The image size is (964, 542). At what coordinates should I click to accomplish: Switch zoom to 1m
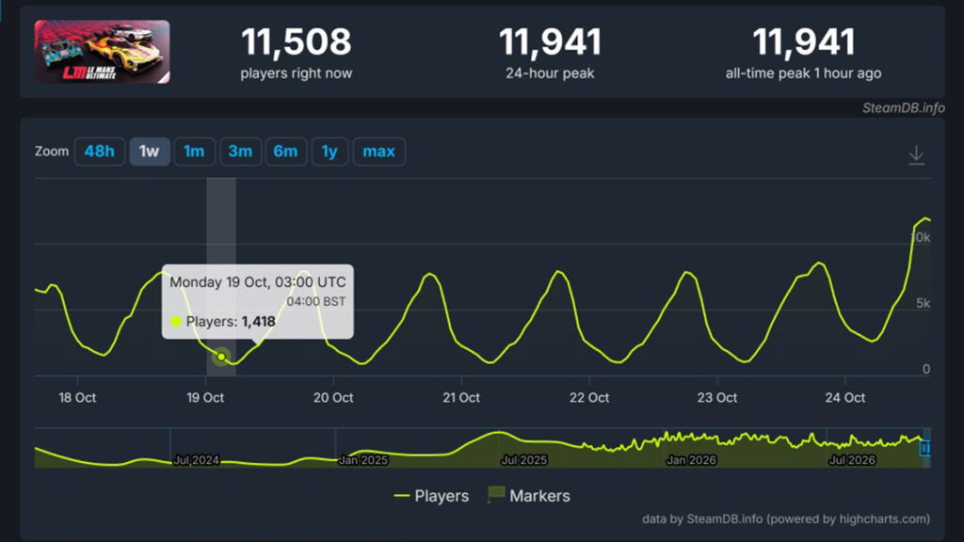(194, 151)
